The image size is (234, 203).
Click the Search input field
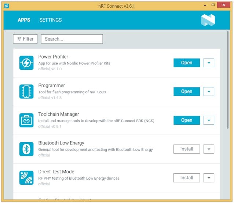tap(72, 39)
